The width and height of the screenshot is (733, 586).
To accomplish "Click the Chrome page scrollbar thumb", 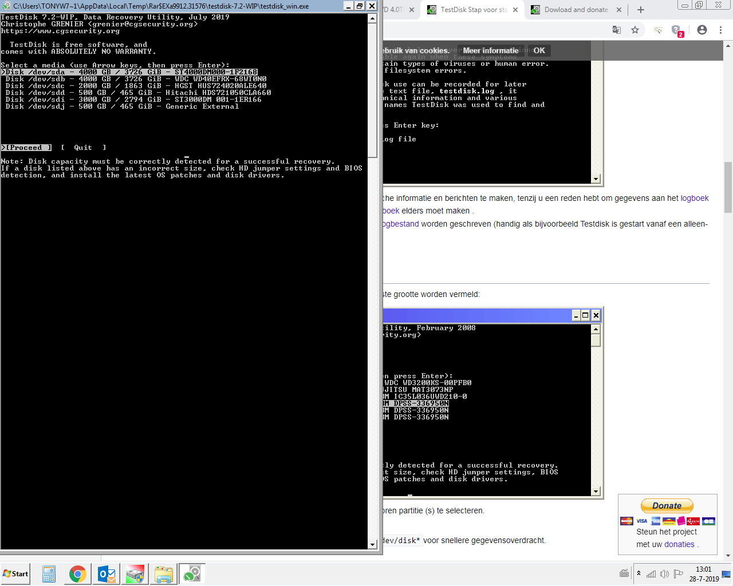I will [x=728, y=187].
